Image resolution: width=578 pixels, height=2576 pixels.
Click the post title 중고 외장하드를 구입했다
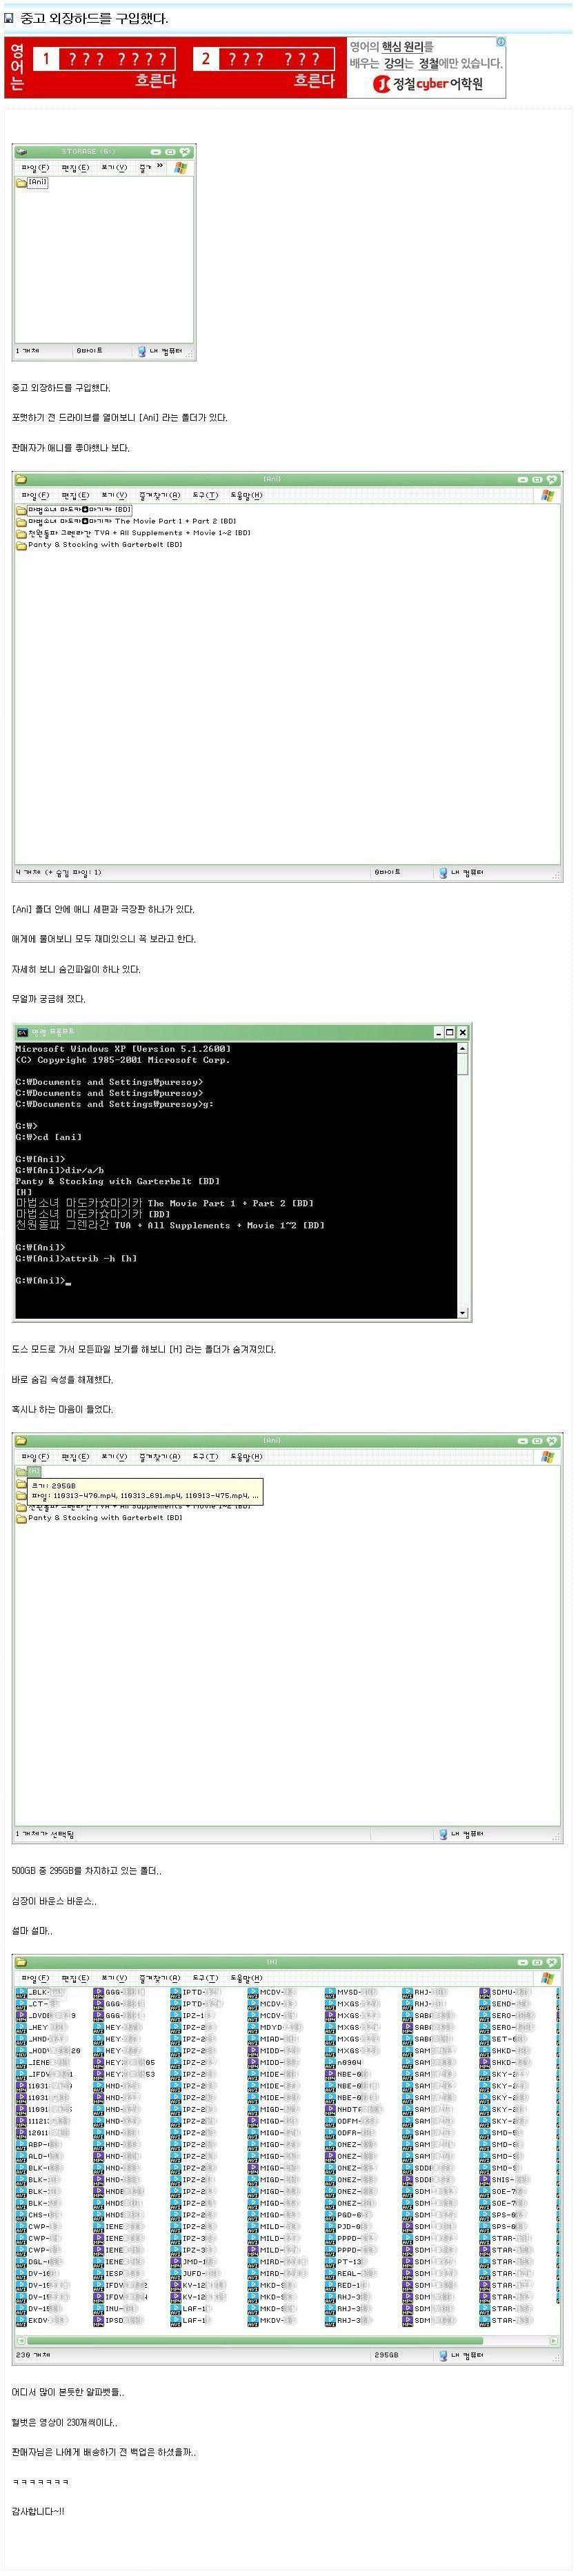[94, 18]
